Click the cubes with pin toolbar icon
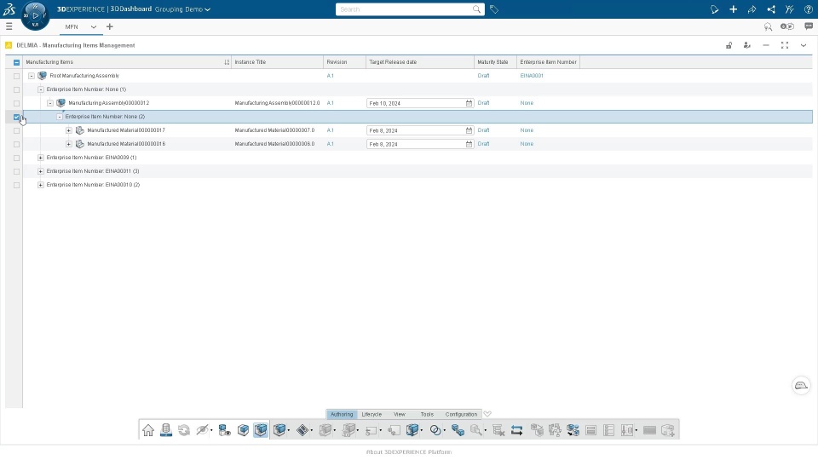The width and height of the screenshot is (818, 460). (224, 430)
